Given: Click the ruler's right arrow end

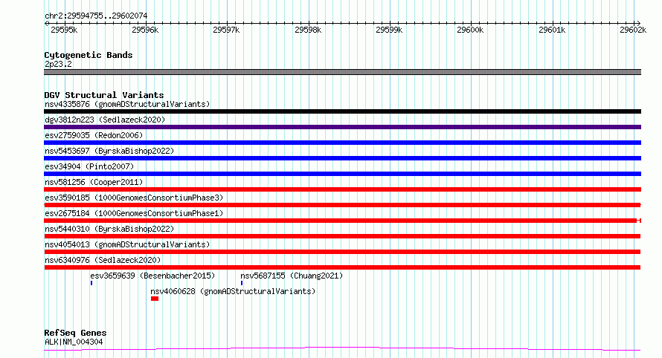Looking at the screenshot, I should click(639, 23).
